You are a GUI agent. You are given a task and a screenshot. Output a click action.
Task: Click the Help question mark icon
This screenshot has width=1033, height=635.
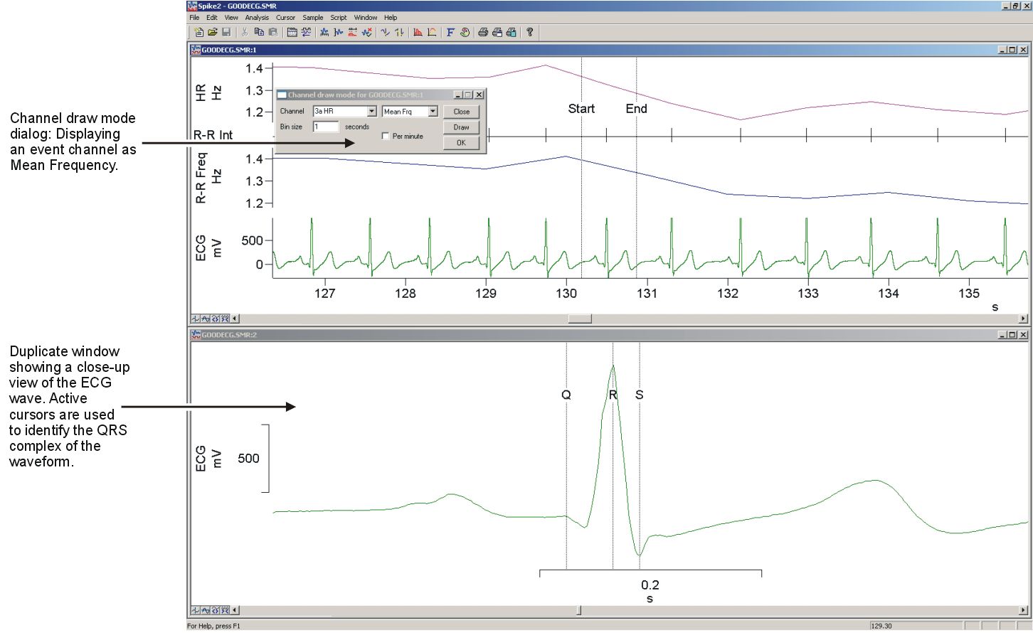pos(530,32)
